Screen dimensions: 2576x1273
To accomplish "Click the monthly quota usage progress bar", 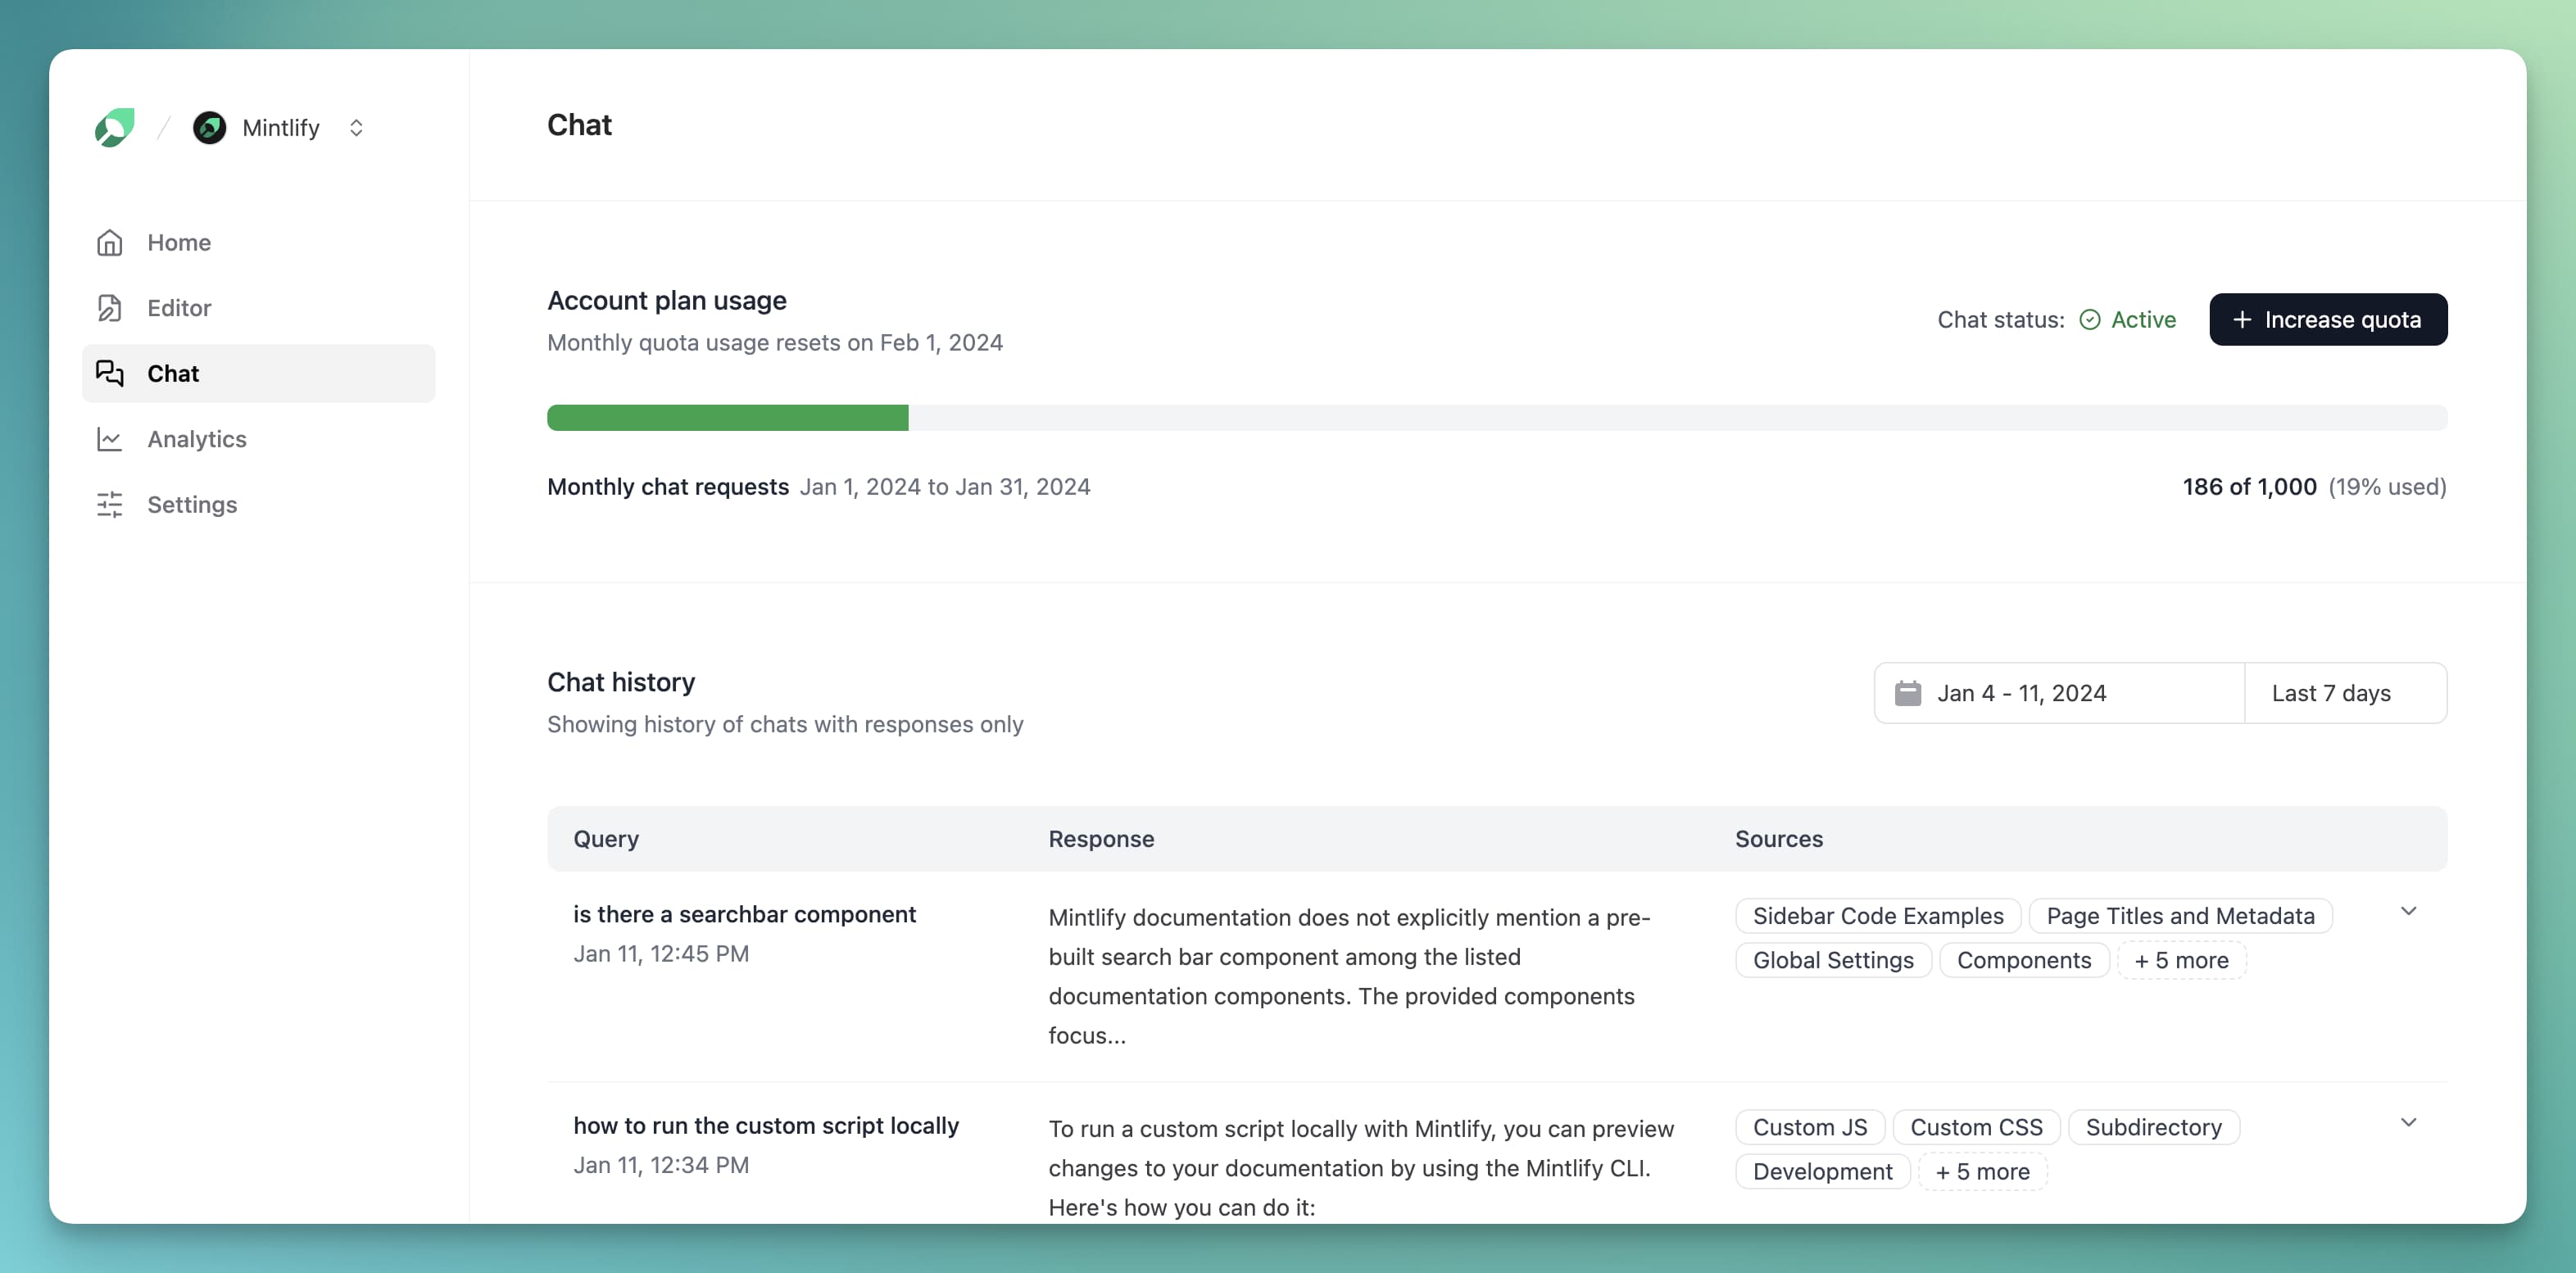I will (x=1496, y=418).
